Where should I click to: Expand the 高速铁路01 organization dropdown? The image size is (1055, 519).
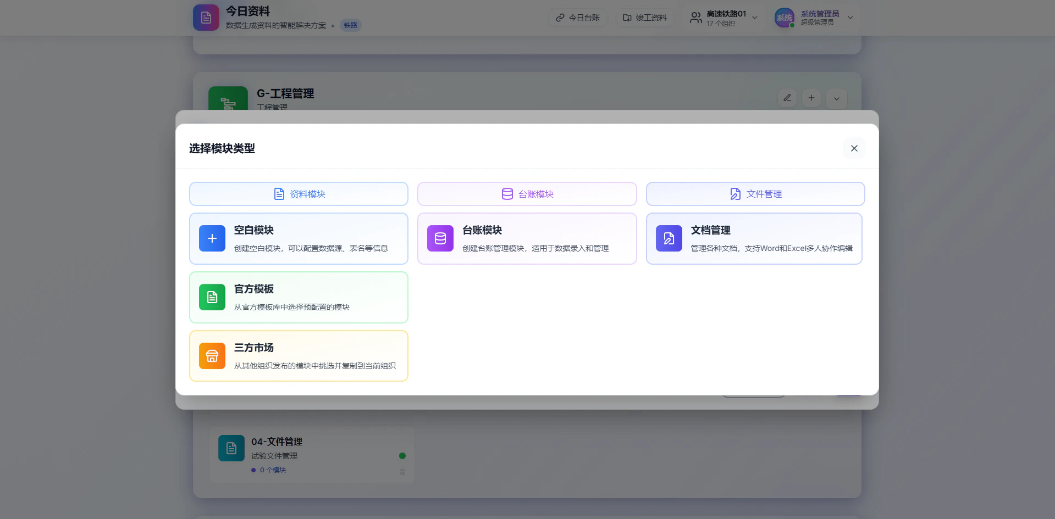coord(755,18)
